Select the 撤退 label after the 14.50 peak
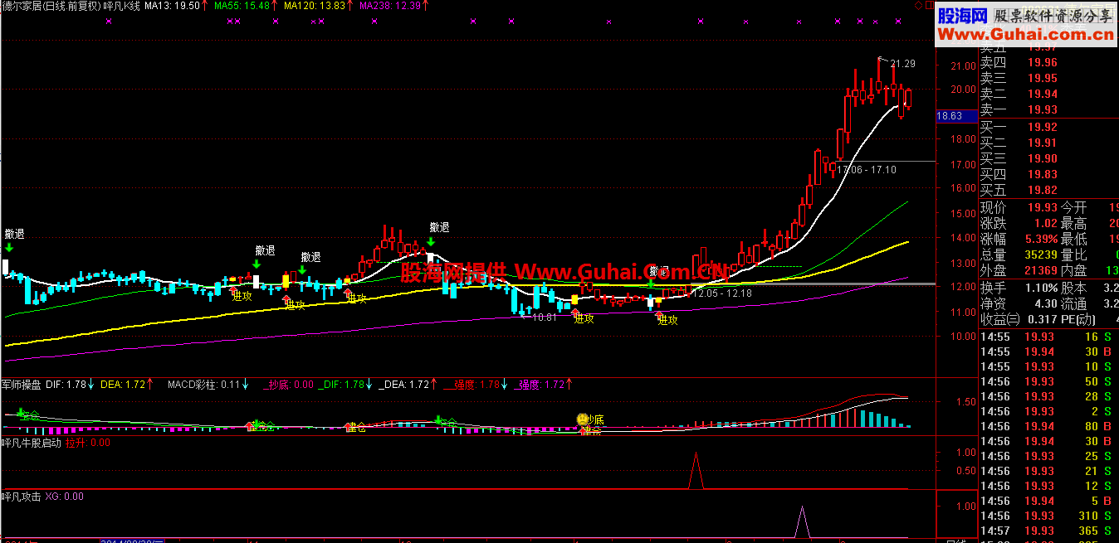 point(439,227)
